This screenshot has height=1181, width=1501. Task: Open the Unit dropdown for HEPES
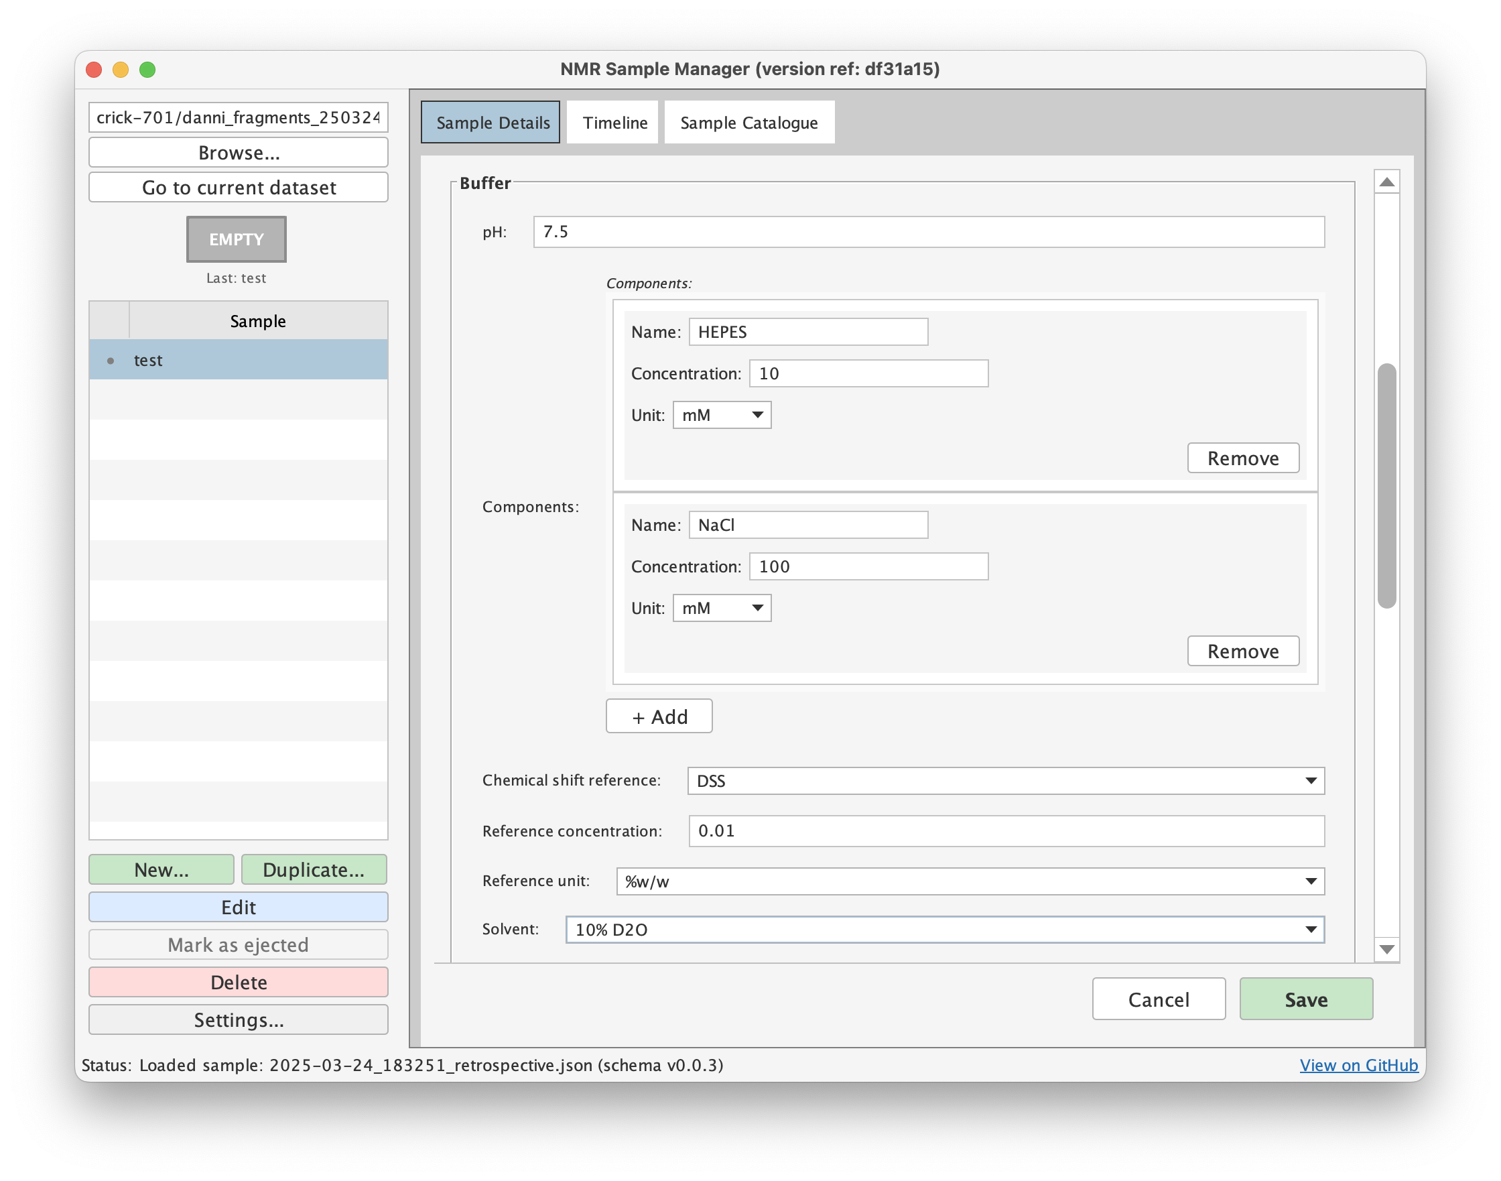click(x=721, y=414)
